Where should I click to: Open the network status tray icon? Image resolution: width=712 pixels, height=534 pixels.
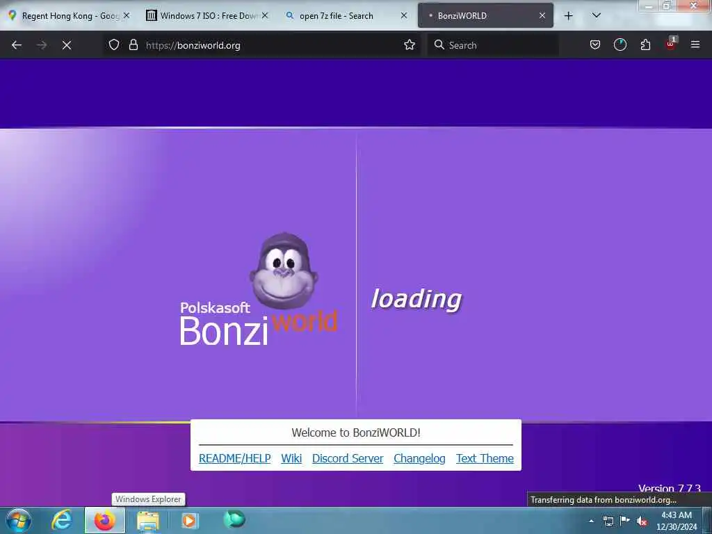608,521
